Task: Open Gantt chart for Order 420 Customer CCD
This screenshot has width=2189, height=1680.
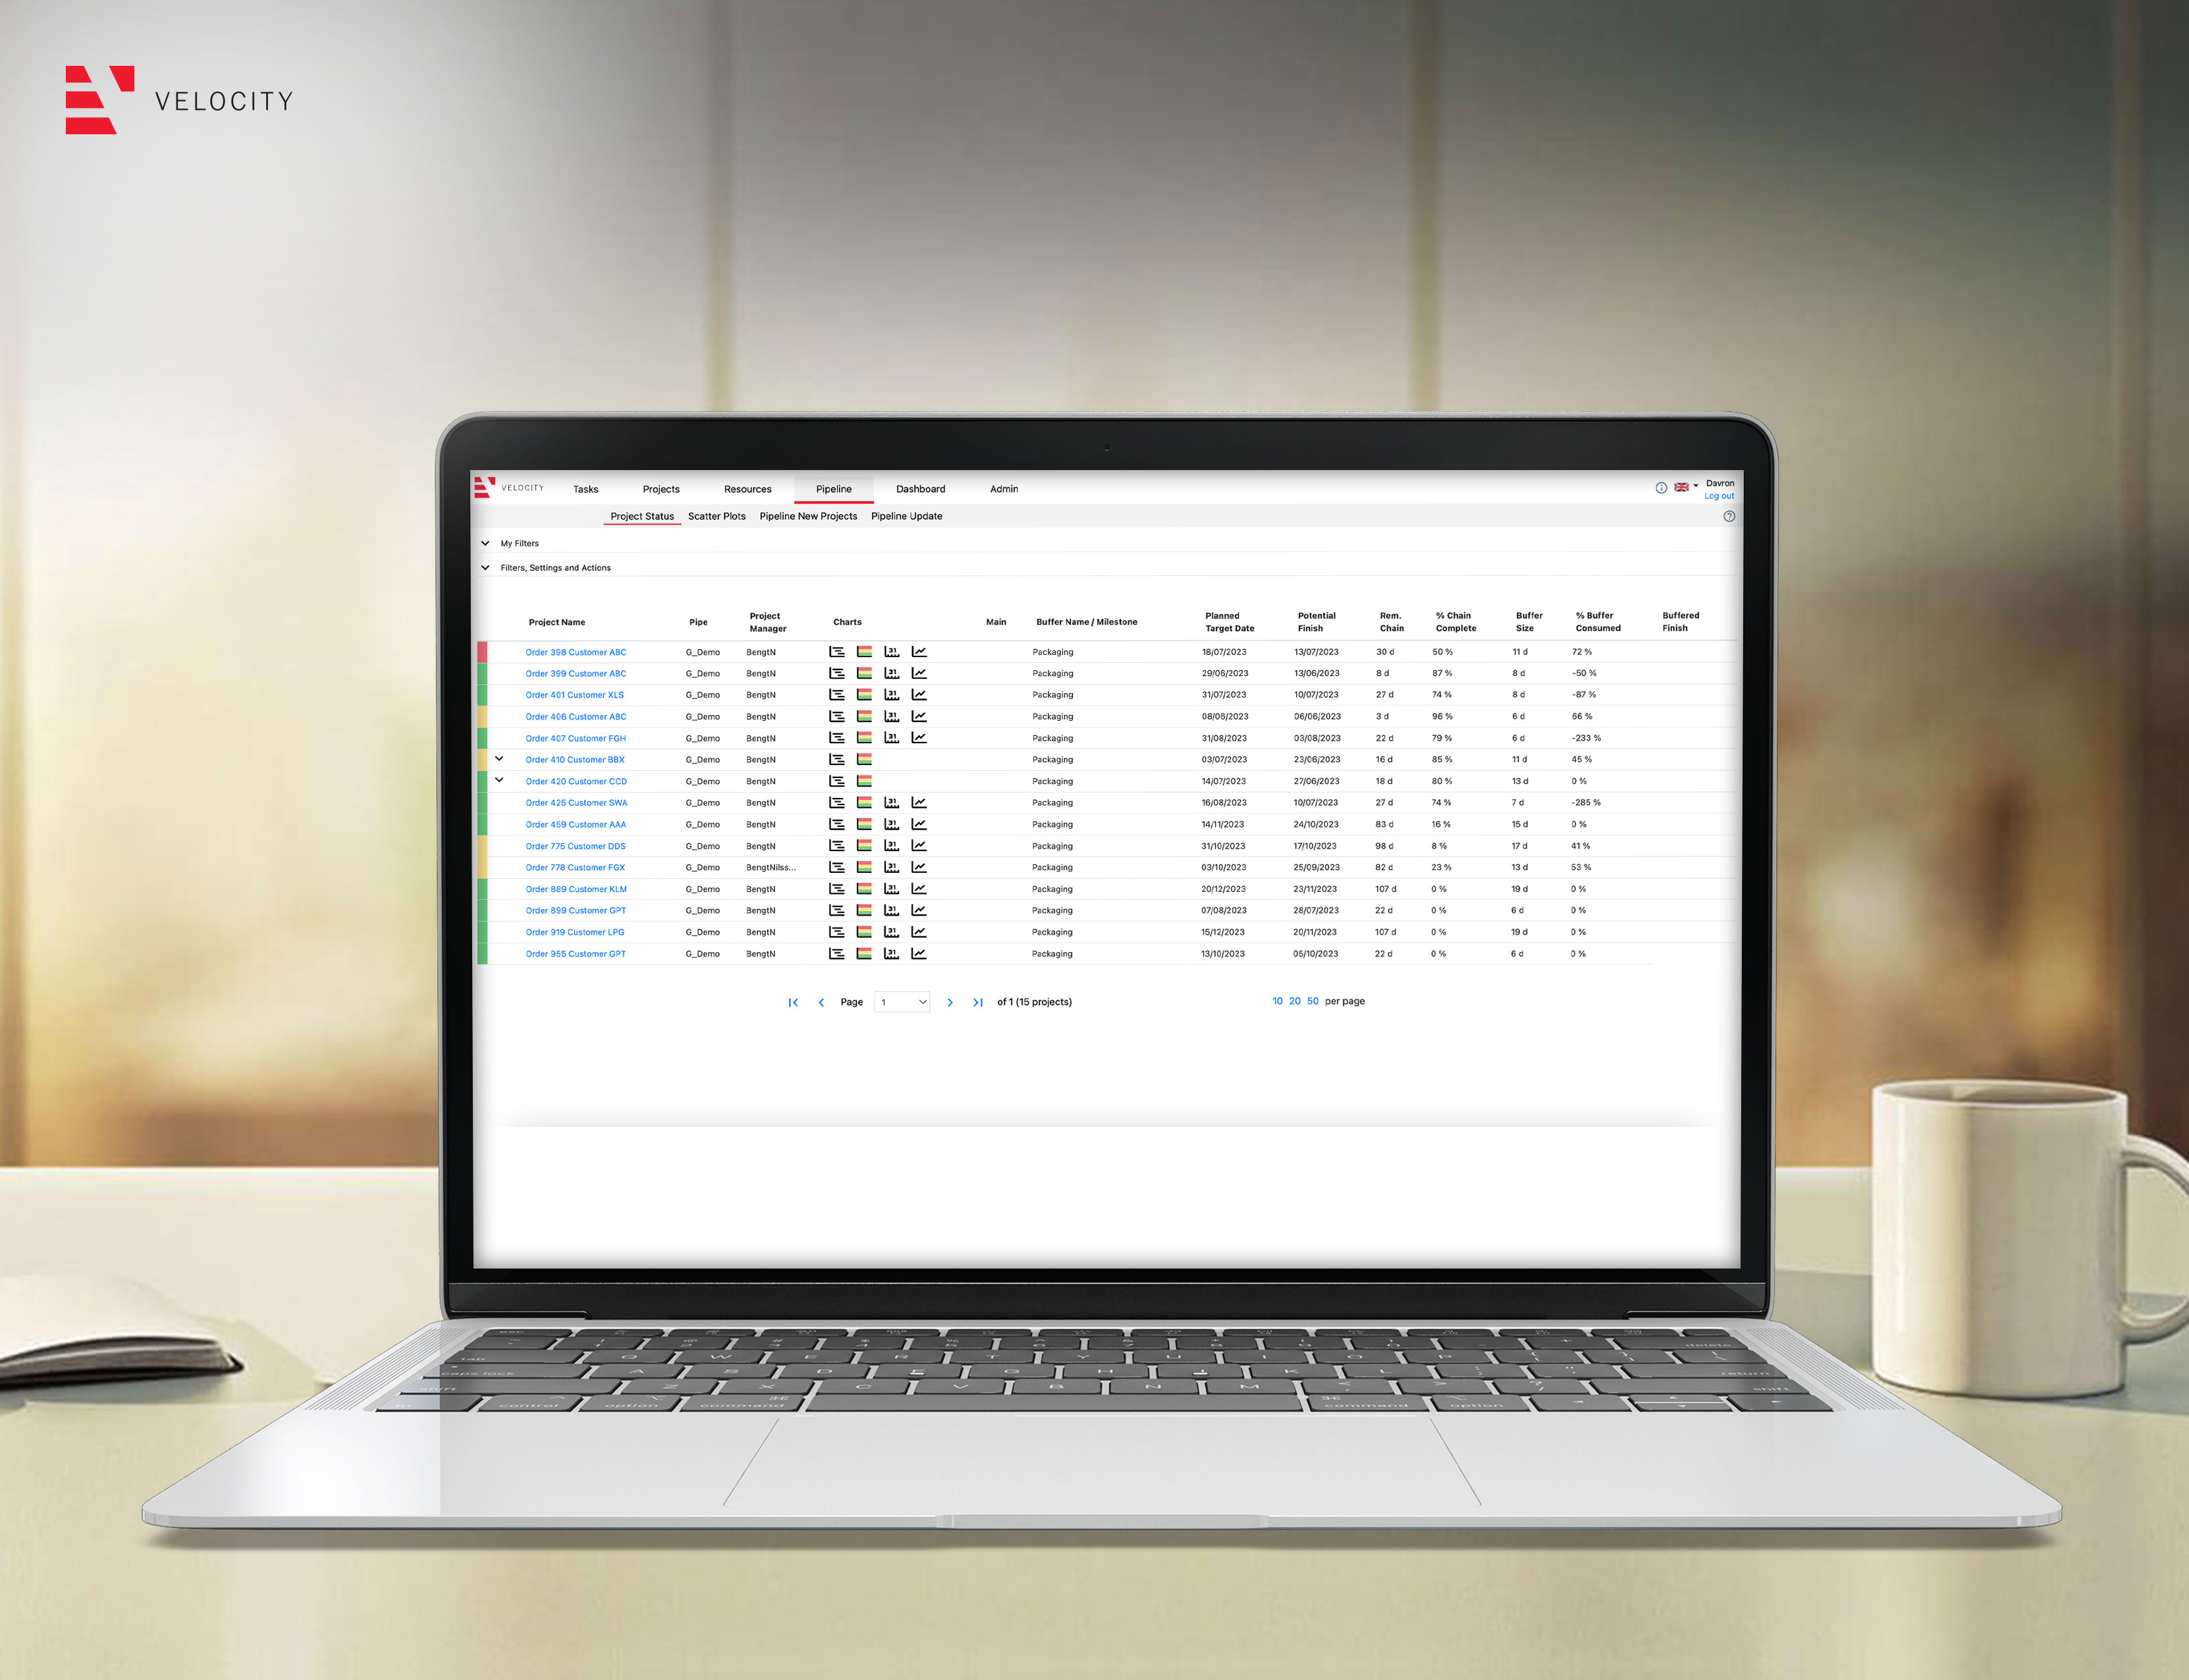Action: tap(836, 781)
